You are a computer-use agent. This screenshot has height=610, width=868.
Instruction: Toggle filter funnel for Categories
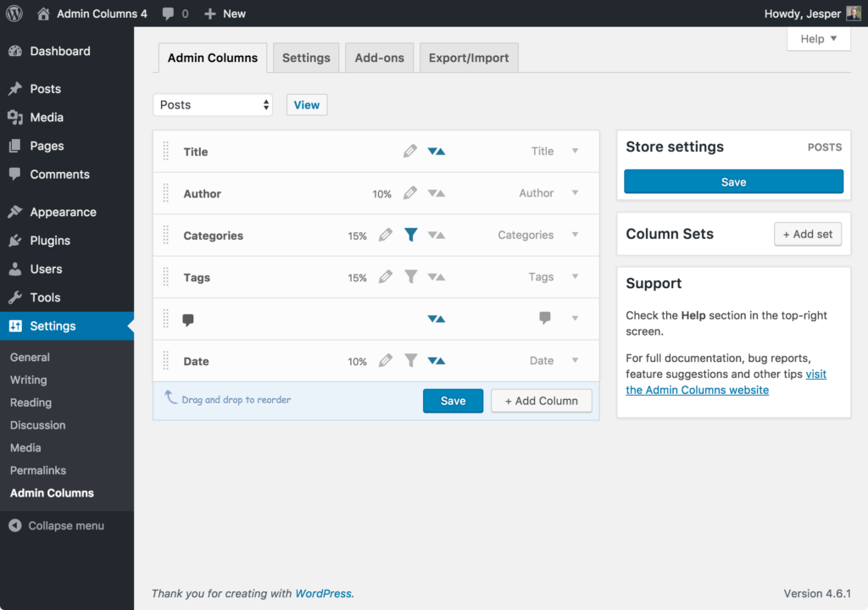(411, 235)
